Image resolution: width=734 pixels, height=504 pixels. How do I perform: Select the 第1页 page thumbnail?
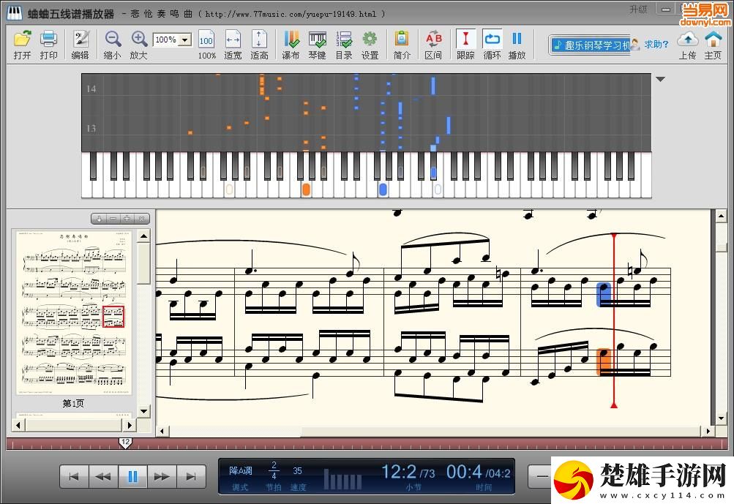73,312
